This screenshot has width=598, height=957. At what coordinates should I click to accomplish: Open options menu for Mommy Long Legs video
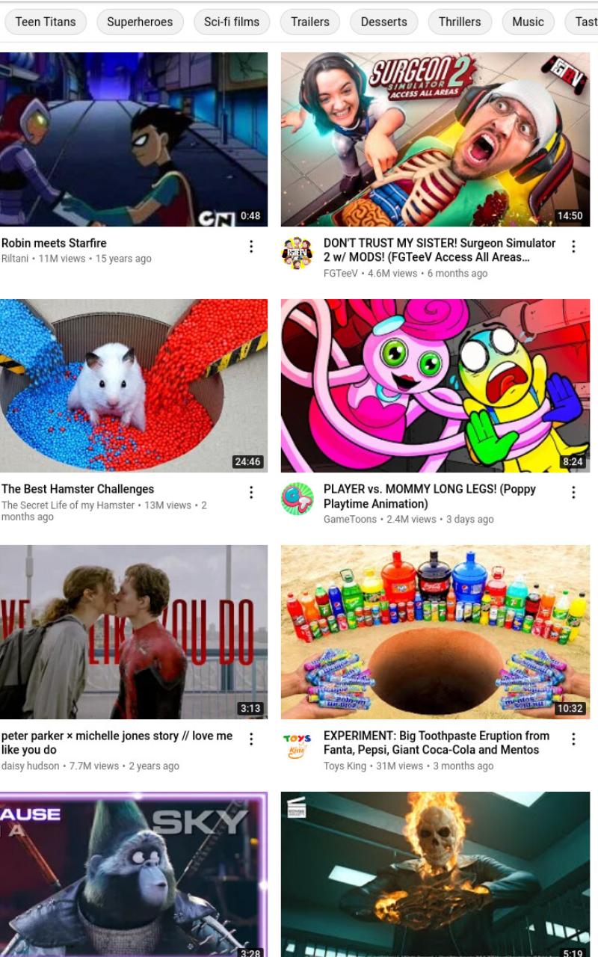(573, 492)
